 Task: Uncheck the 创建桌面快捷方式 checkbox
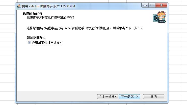pos(29,43)
